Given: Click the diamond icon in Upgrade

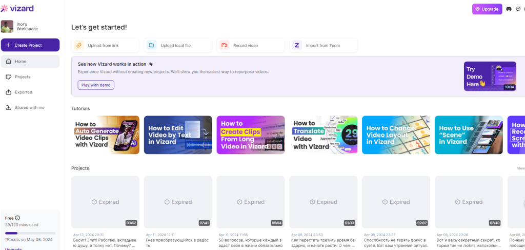Looking at the screenshot, I should click(x=478, y=9).
